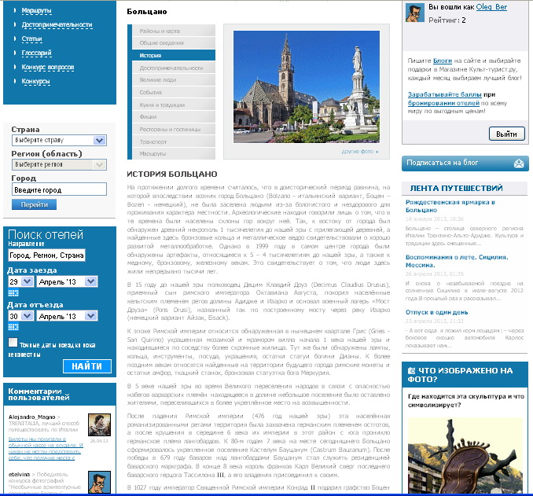This screenshot has width=533, height=496.
Task: Select Маршруты tab in city menu
Action: point(174,153)
